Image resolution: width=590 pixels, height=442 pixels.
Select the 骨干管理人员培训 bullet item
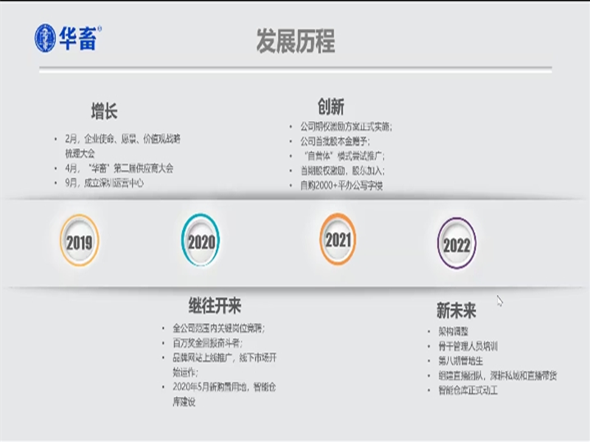[x=468, y=346]
